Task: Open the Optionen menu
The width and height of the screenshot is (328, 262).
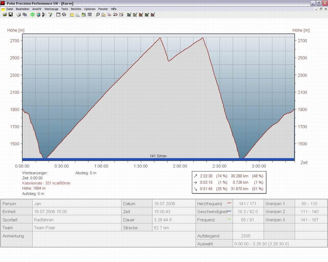Action: [x=90, y=9]
